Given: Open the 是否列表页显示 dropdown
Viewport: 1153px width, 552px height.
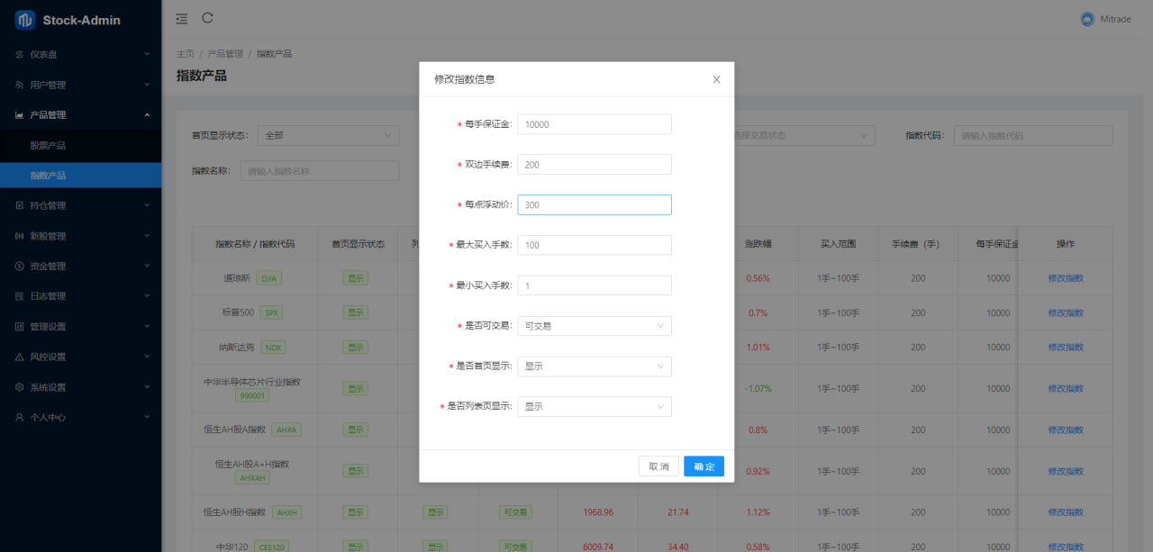Looking at the screenshot, I should pos(595,407).
